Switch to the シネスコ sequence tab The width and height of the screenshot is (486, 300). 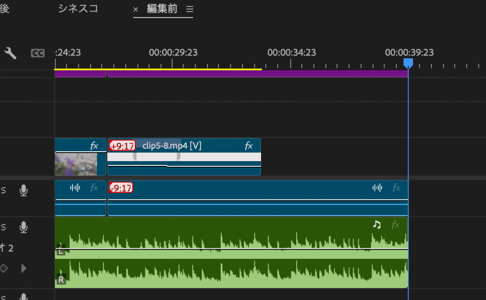[x=78, y=9]
